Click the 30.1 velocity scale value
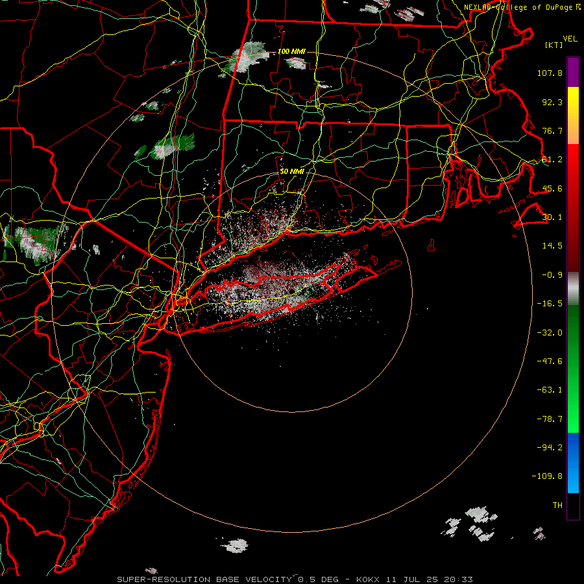The height and width of the screenshot is (584, 584). 552,217
